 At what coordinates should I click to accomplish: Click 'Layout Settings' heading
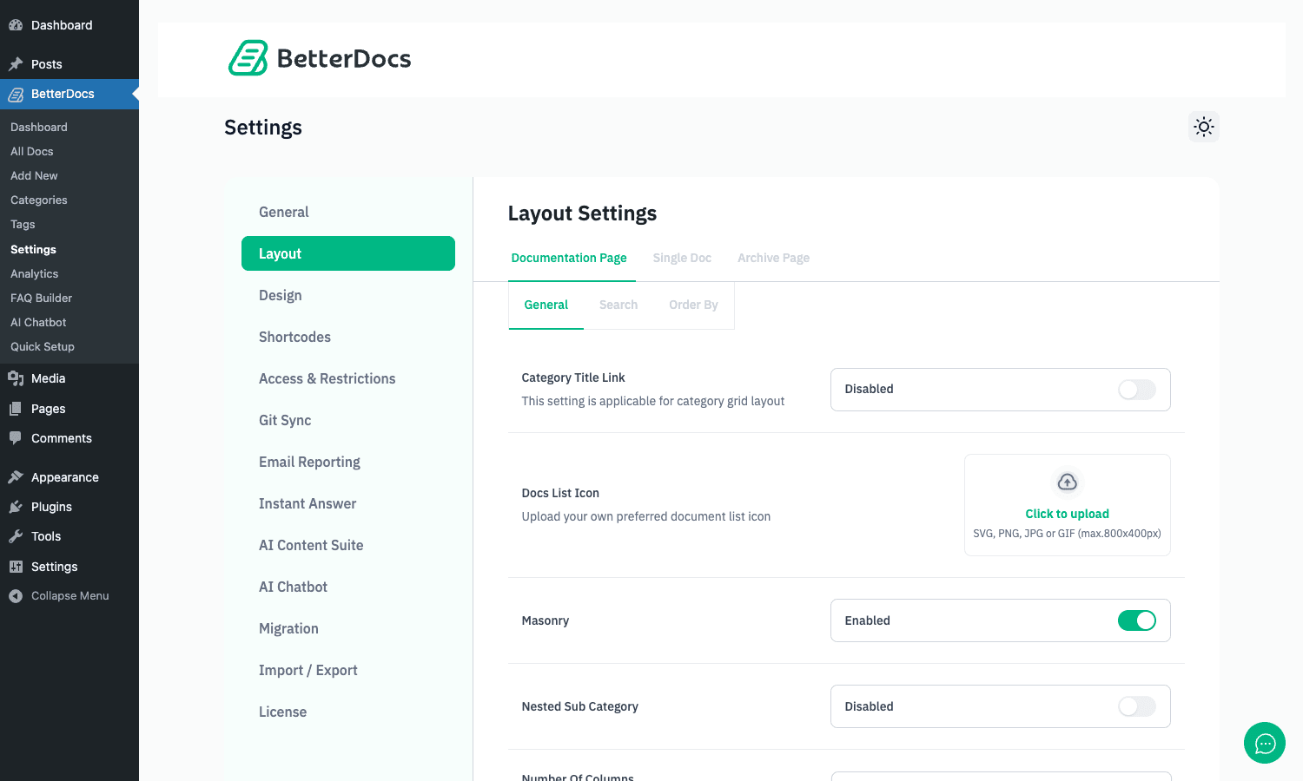point(582,213)
